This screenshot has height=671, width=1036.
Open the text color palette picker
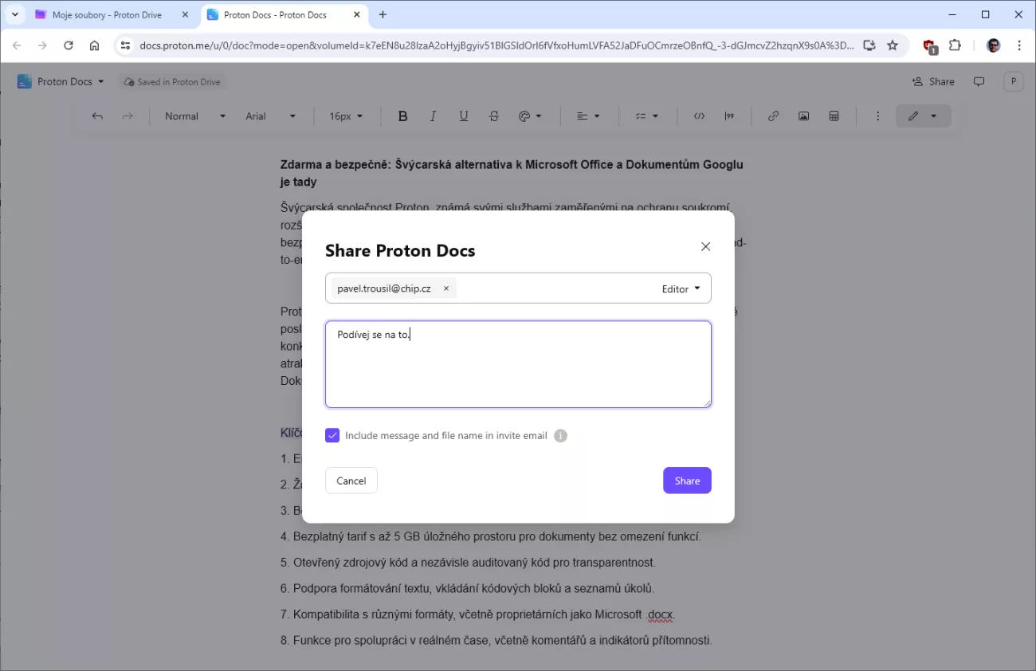529,116
